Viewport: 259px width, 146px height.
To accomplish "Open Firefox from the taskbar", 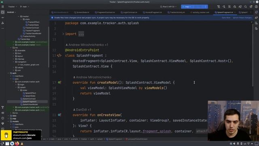I will (17, 144).
